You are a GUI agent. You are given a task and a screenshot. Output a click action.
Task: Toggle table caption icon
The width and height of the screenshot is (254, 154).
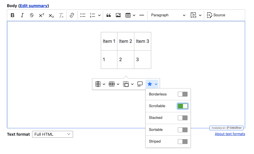(x=140, y=84)
